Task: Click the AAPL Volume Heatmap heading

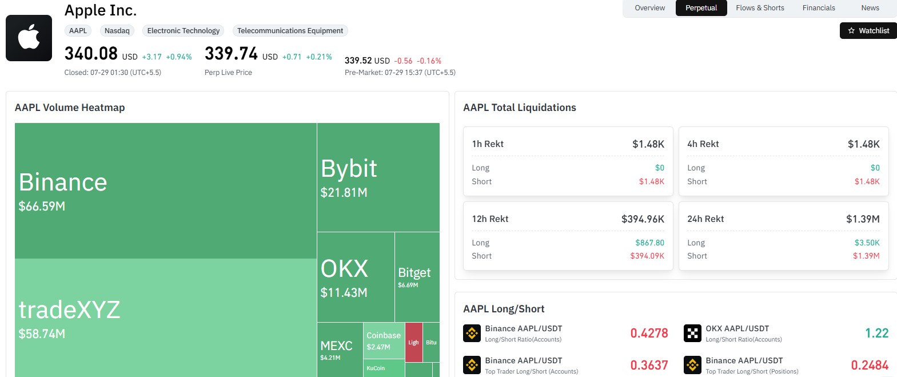Action: 70,108
